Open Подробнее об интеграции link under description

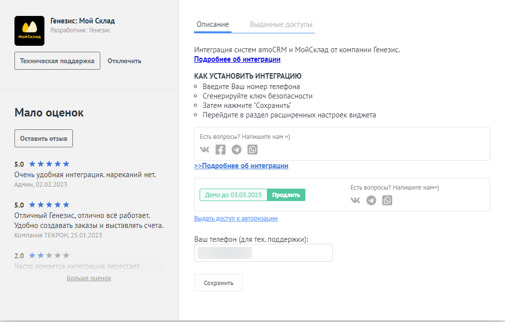click(237, 59)
